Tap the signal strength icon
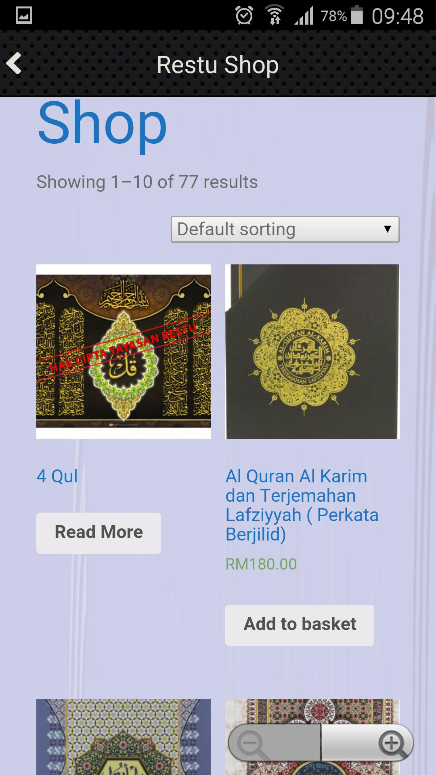The width and height of the screenshot is (436, 775). pos(304,16)
